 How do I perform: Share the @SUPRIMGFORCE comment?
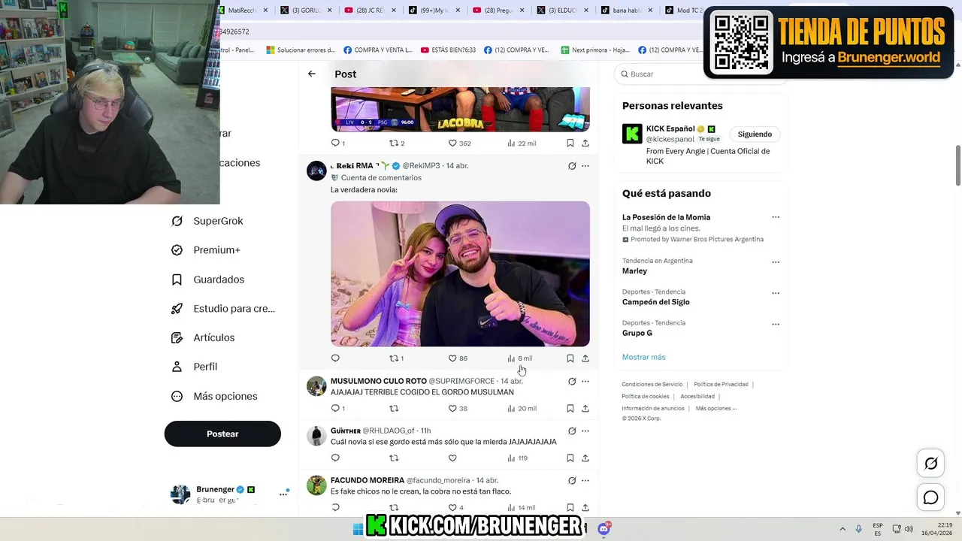585,409
